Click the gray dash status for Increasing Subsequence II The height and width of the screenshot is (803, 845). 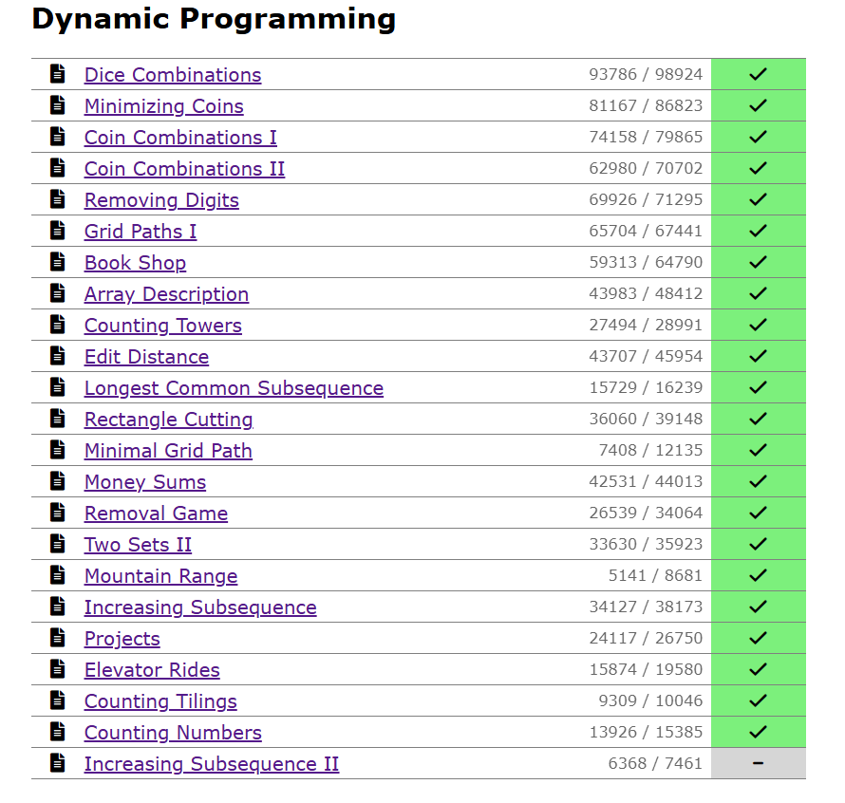click(x=759, y=763)
